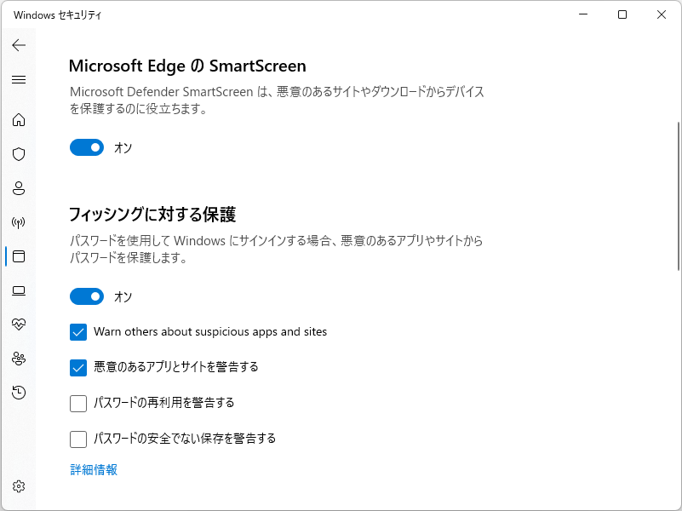Open Account protection via the person icon

(x=19, y=188)
